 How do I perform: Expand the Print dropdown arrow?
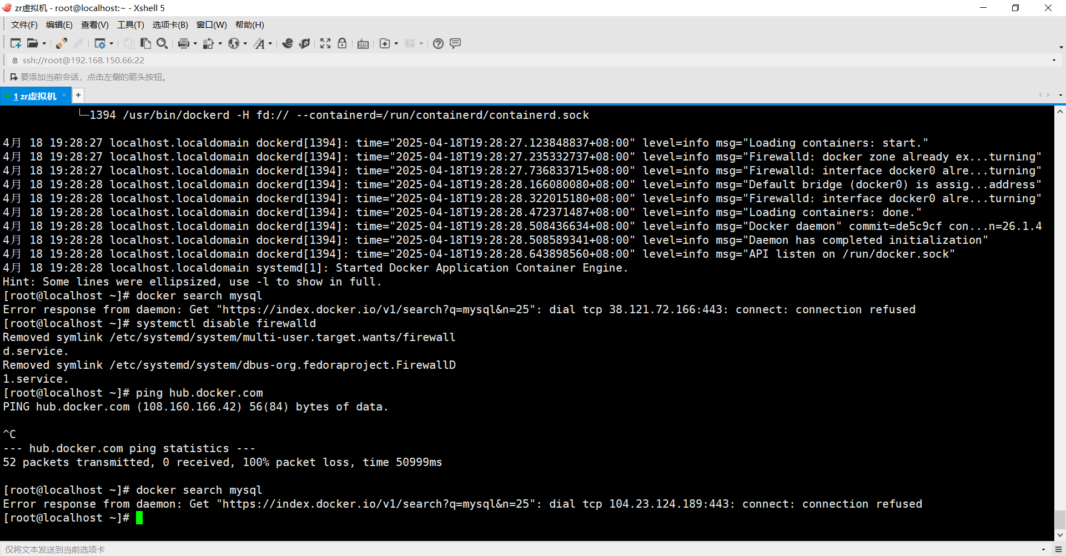pos(195,43)
